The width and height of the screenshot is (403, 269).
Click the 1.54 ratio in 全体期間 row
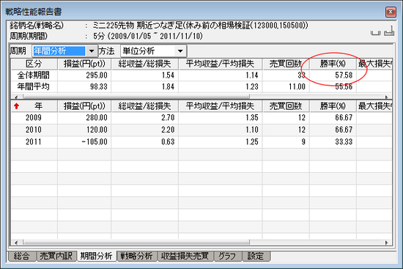(x=168, y=75)
